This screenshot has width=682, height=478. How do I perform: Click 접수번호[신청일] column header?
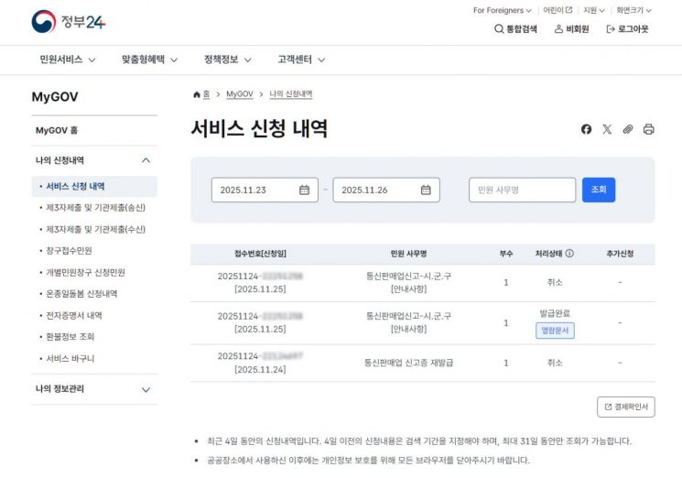click(260, 254)
